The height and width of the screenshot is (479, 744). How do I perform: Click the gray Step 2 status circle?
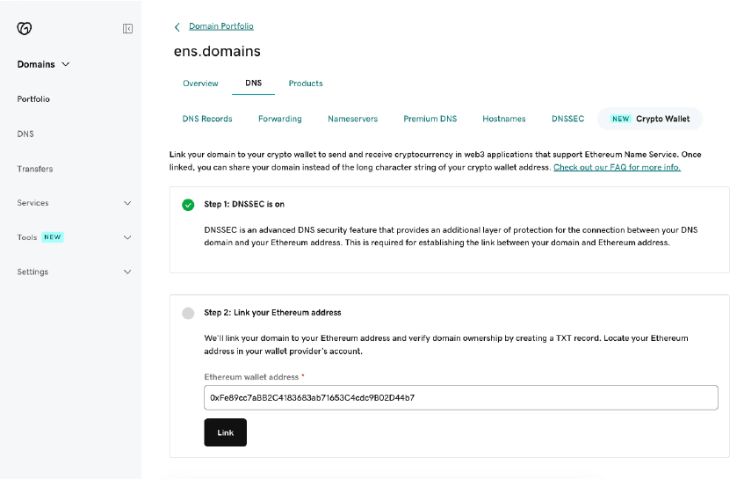(188, 313)
